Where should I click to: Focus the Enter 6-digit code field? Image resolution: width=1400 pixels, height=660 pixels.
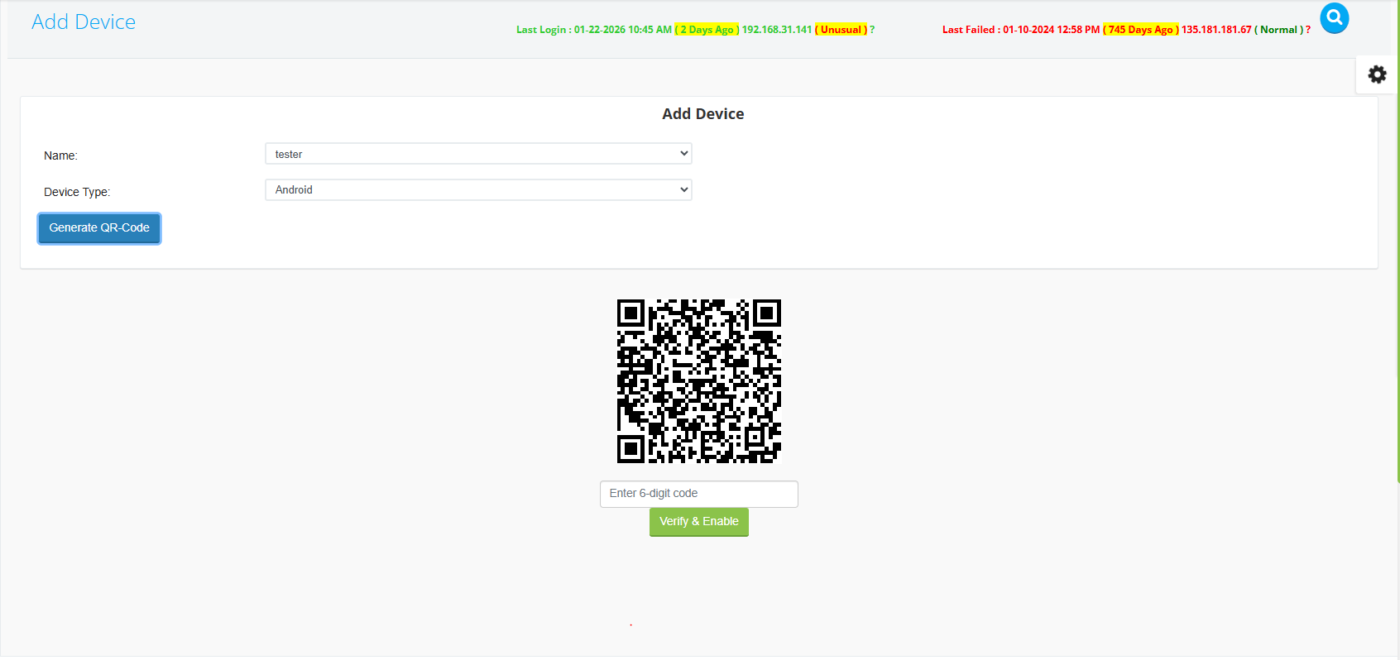698,494
